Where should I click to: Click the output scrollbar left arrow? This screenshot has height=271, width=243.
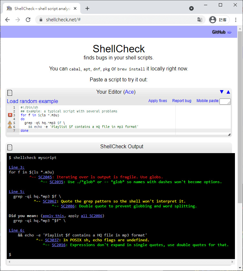pyautogui.click(x=9, y=262)
